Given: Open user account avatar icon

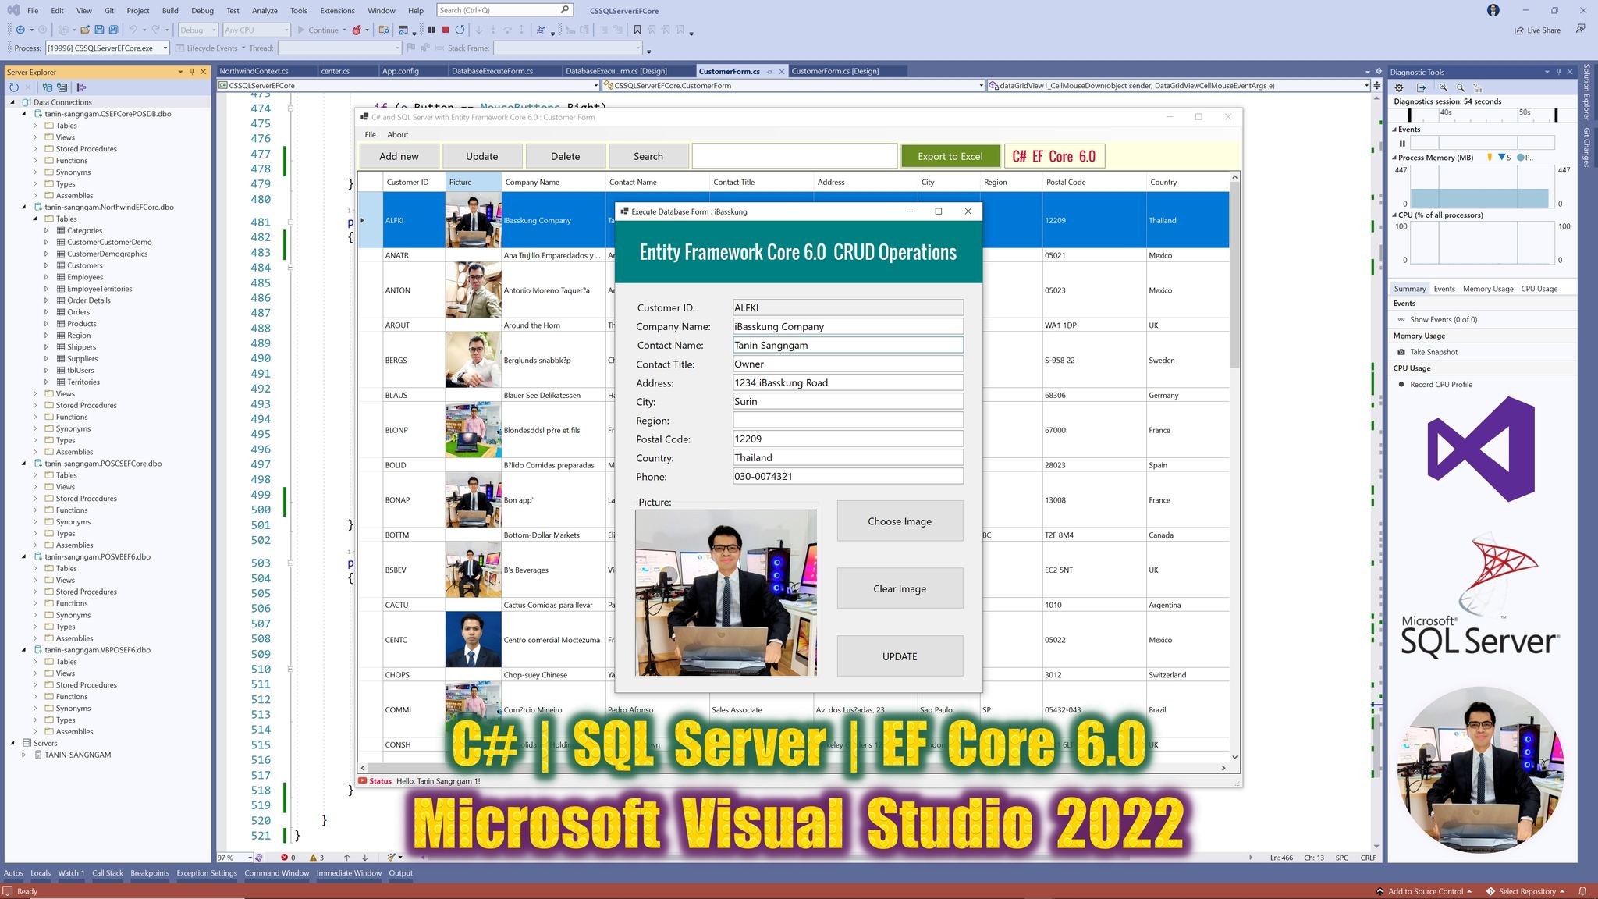Looking at the screenshot, I should point(1493,10).
